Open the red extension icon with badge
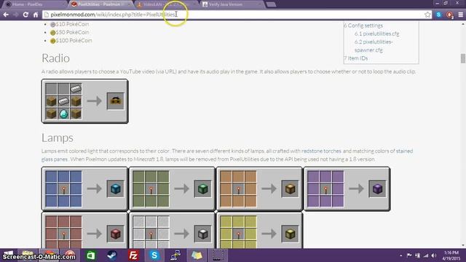 [449, 15]
